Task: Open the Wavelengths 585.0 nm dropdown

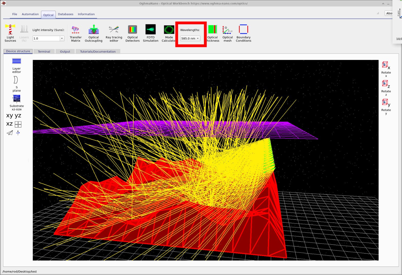Action: point(190,38)
